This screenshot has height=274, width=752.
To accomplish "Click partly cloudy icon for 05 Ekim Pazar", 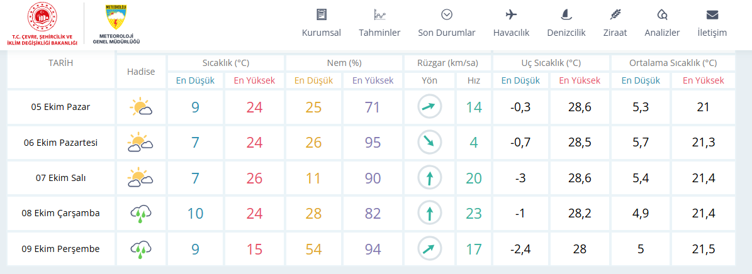I will [x=141, y=107].
